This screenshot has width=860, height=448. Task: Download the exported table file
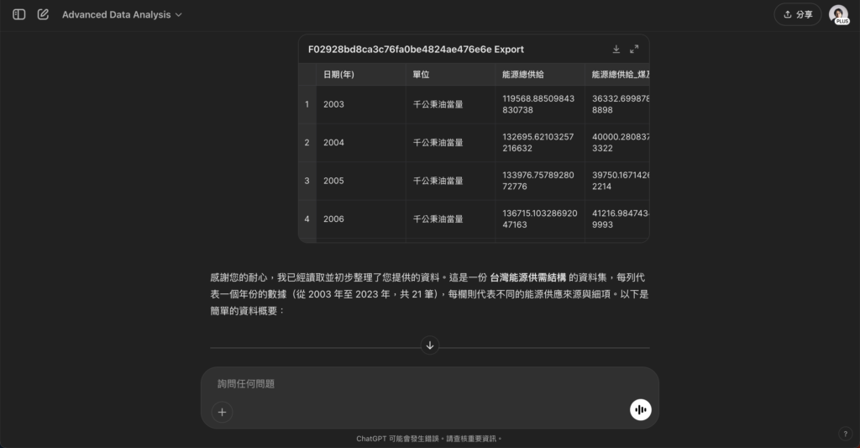(x=616, y=50)
